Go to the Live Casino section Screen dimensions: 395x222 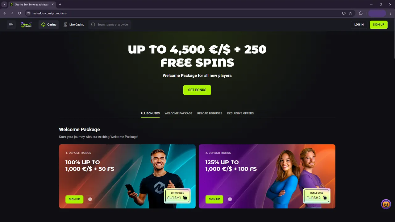point(74,25)
